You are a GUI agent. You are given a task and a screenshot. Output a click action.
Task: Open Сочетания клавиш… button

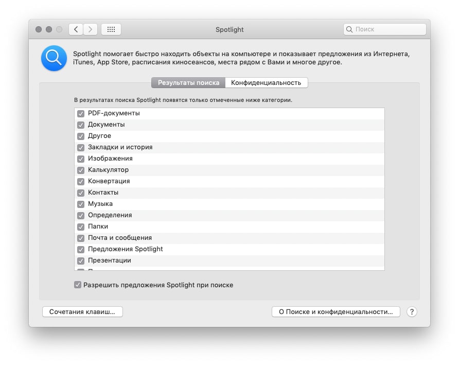(x=82, y=311)
